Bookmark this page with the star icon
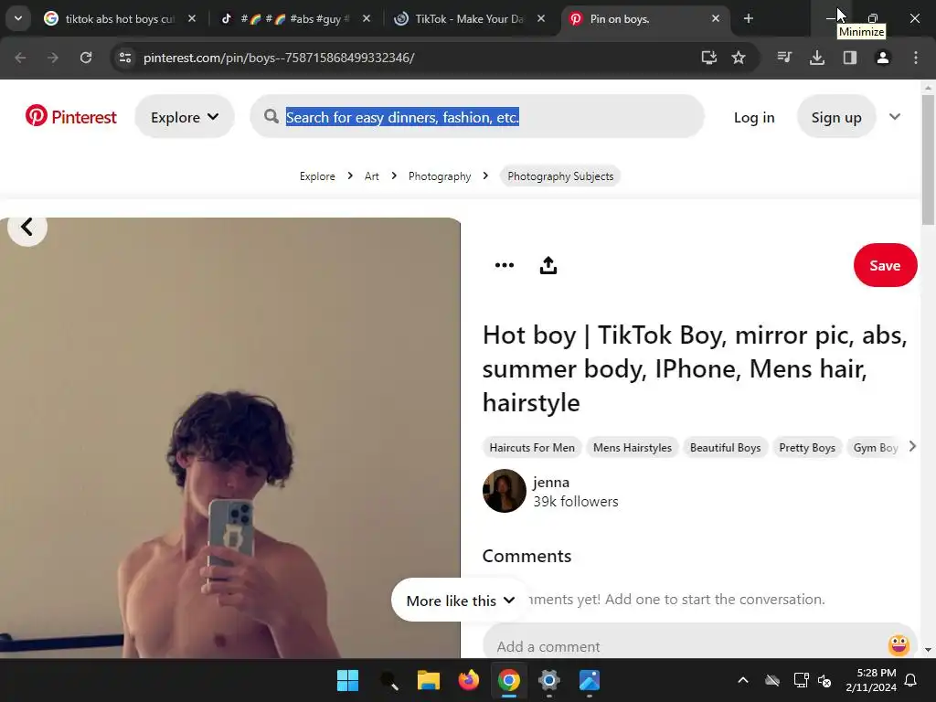 pyautogui.click(x=739, y=58)
